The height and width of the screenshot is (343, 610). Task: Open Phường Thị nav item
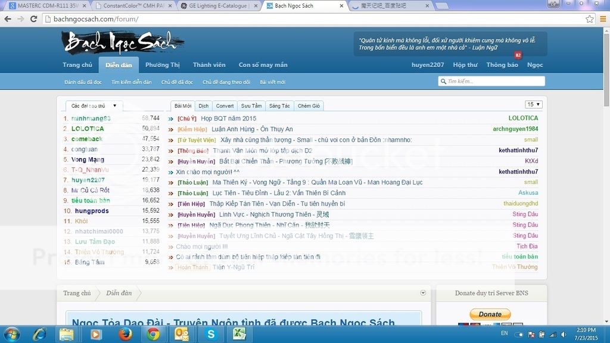point(163,65)
